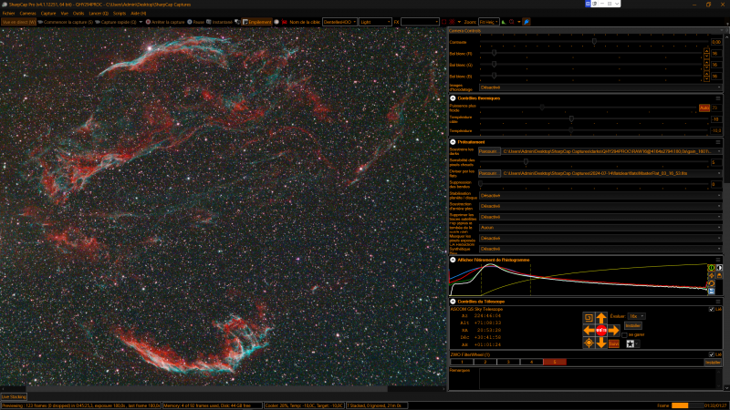Click the lock-shaped icon beside the histogram

[x=719, y=276]
